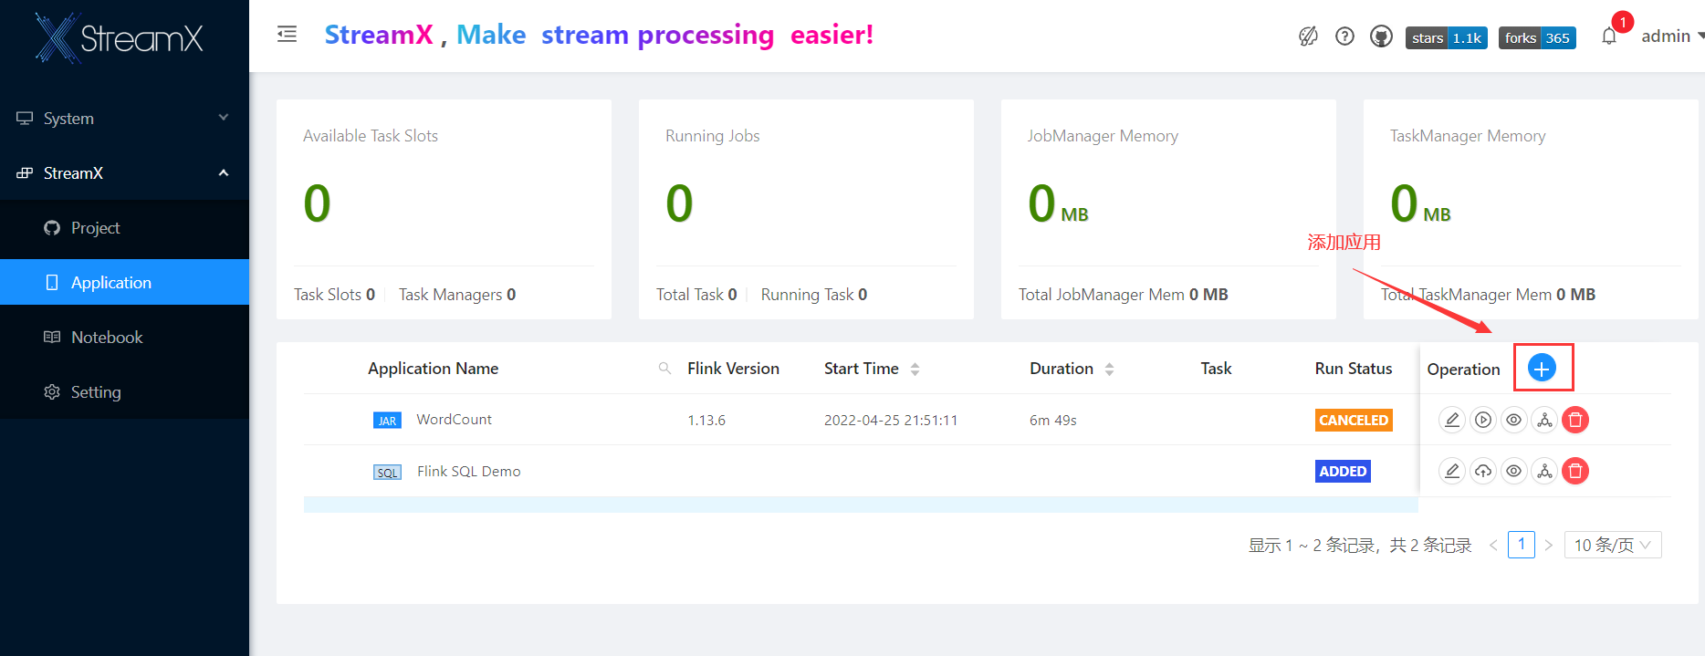This screenshot has height=656, width=1705.
Task: Search Application Name with magnifier icon
Action: click(x=664, y=369)
